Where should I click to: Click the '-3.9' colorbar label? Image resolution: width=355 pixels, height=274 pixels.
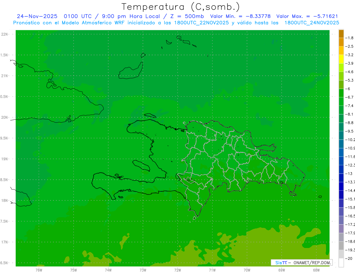point(349,63)
